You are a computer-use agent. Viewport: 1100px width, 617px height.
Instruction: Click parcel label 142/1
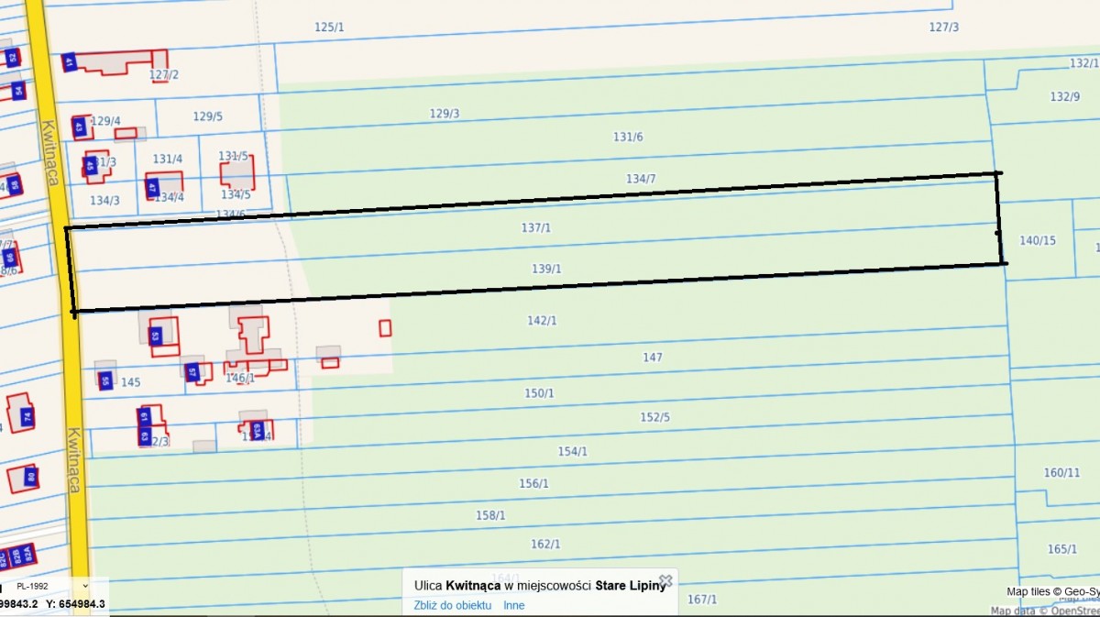542,321
